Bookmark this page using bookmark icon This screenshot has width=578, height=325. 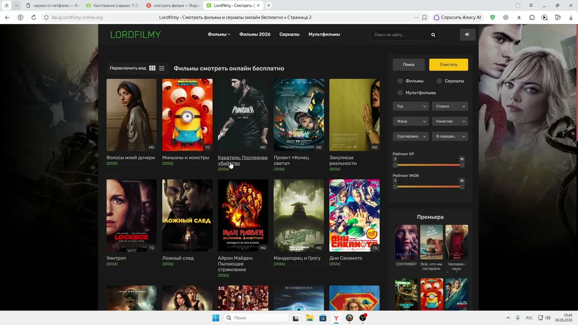(x=424, y=18)
